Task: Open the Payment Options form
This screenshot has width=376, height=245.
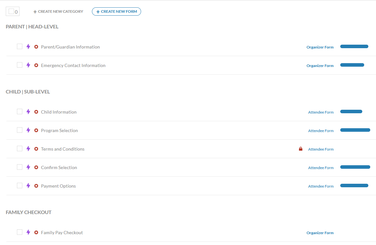Action: click(x=58, y=186)
